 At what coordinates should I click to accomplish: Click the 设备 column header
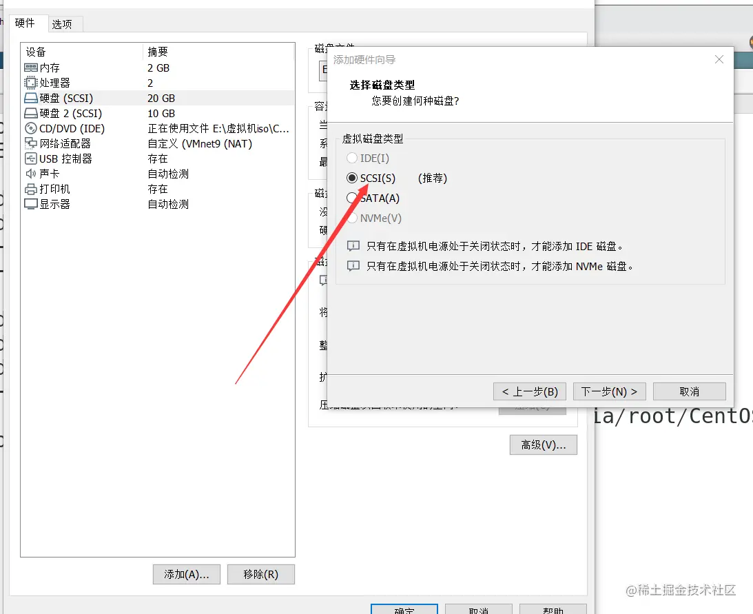36,52
